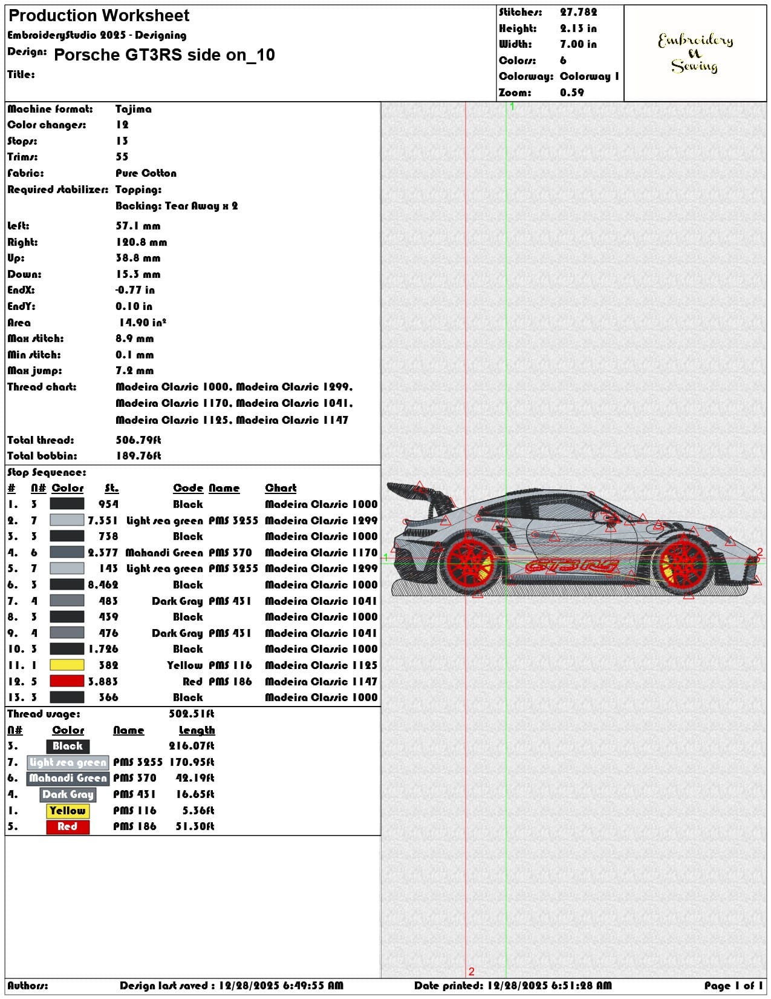Click the EndX value -0.77 in
This screenshot has height=999, width=771.
click(135, 290)
